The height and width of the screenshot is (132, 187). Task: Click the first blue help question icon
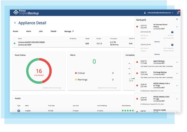[x=172, y=32]
